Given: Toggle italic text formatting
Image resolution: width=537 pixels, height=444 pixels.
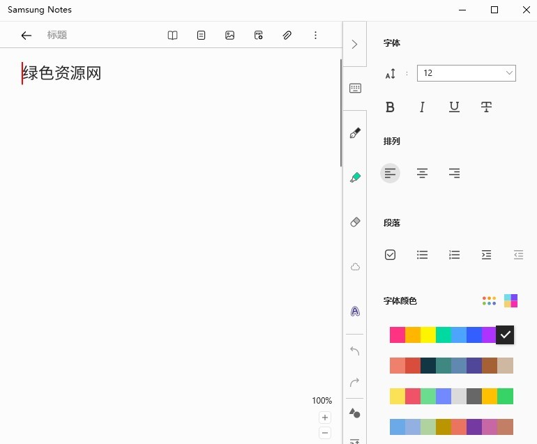Looking at the screenshot, I should [422, 107].
